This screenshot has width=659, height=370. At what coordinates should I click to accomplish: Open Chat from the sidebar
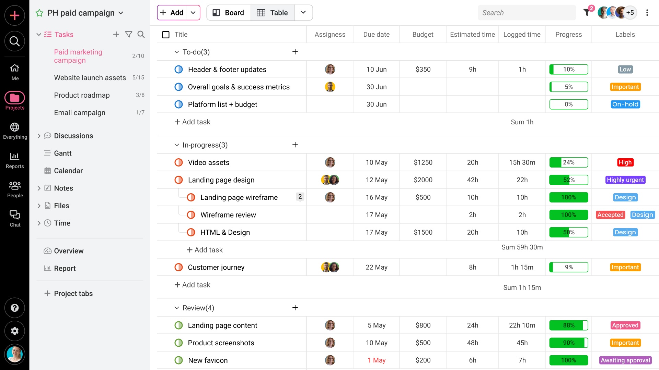tap(15, 218)
